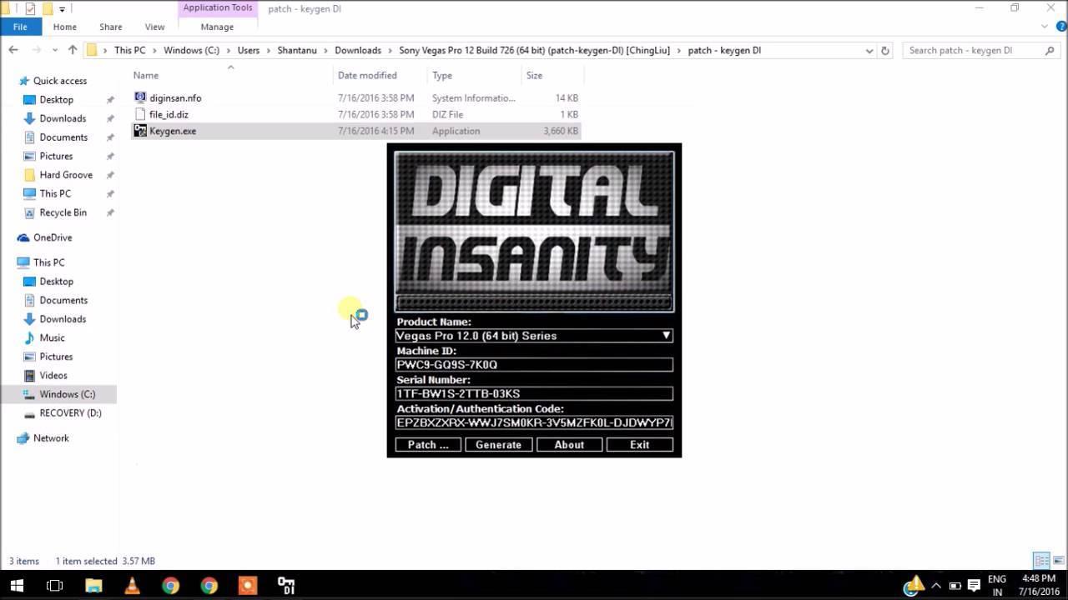Expand the chevron after the Users breadcrumb
Viewport: 1068px width, 600px height.
coord(268,50)
